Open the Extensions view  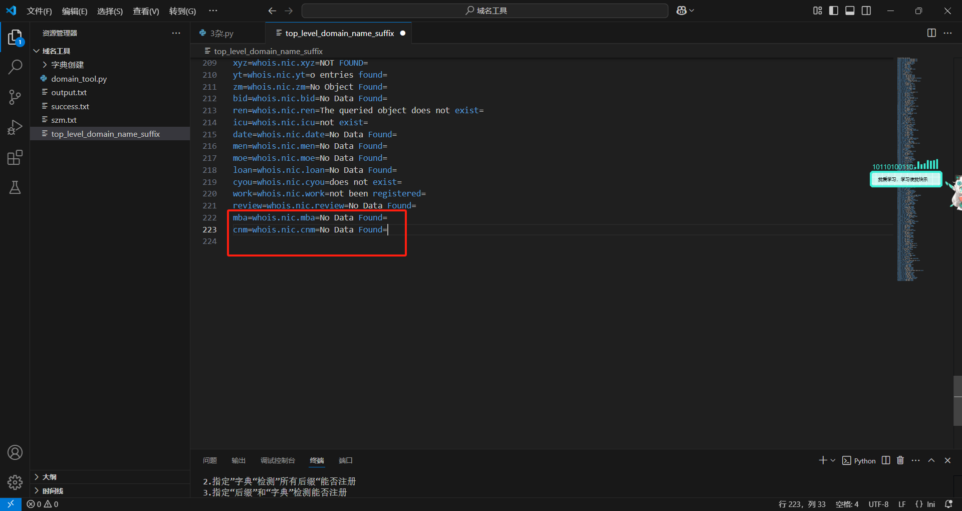[x=15, y=158]
